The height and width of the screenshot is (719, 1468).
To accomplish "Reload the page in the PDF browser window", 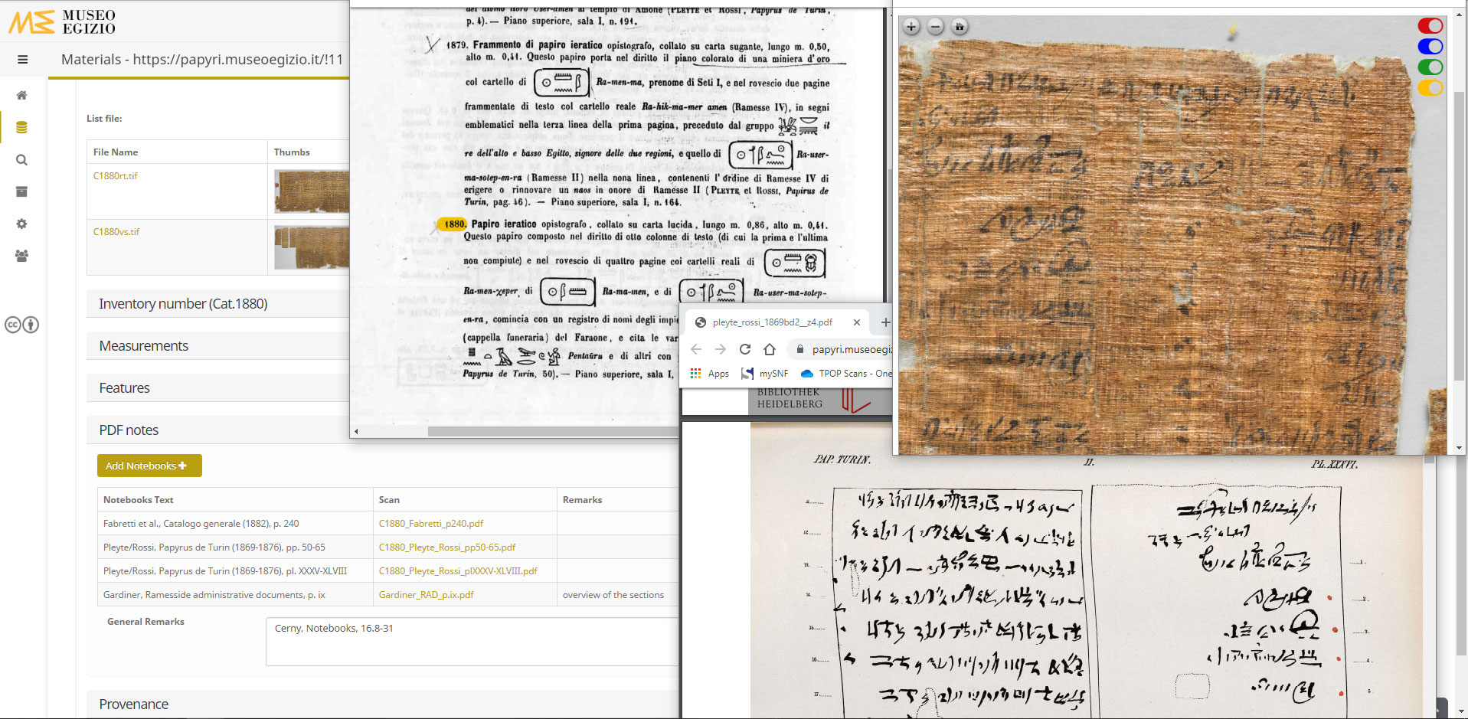I will point(744,349).
